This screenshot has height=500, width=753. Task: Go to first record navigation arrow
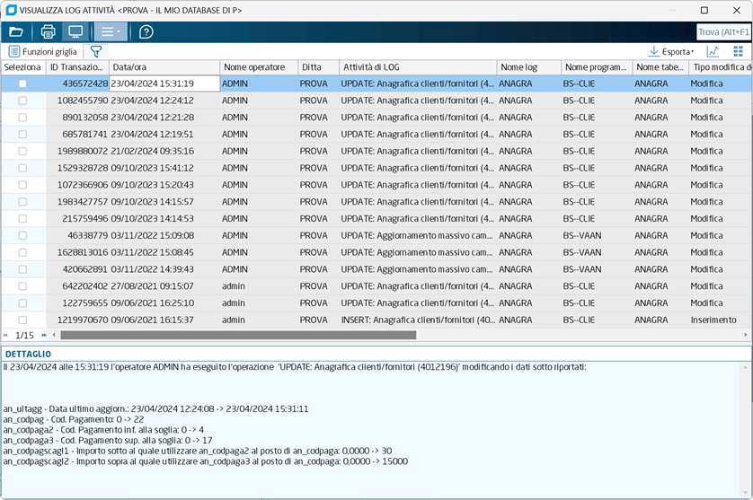tap(5, 335)
